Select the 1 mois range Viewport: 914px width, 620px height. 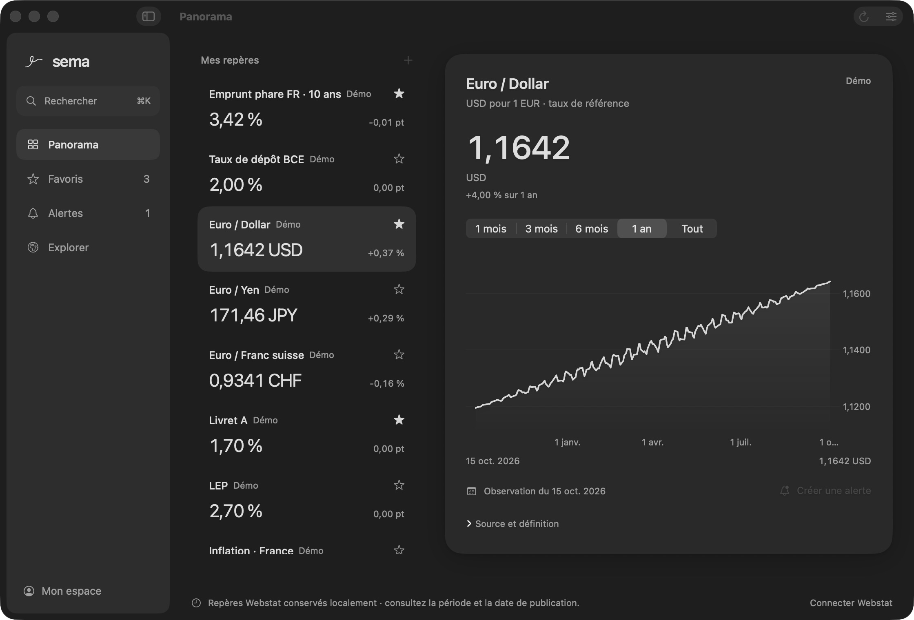click(x=491, y=228)
